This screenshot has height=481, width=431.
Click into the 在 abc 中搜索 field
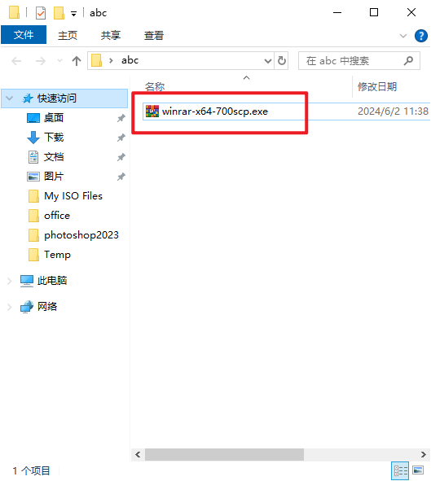[352, 61]
